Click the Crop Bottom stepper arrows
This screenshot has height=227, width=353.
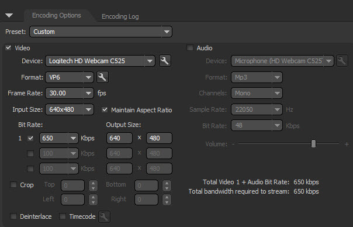click(167, 185)
